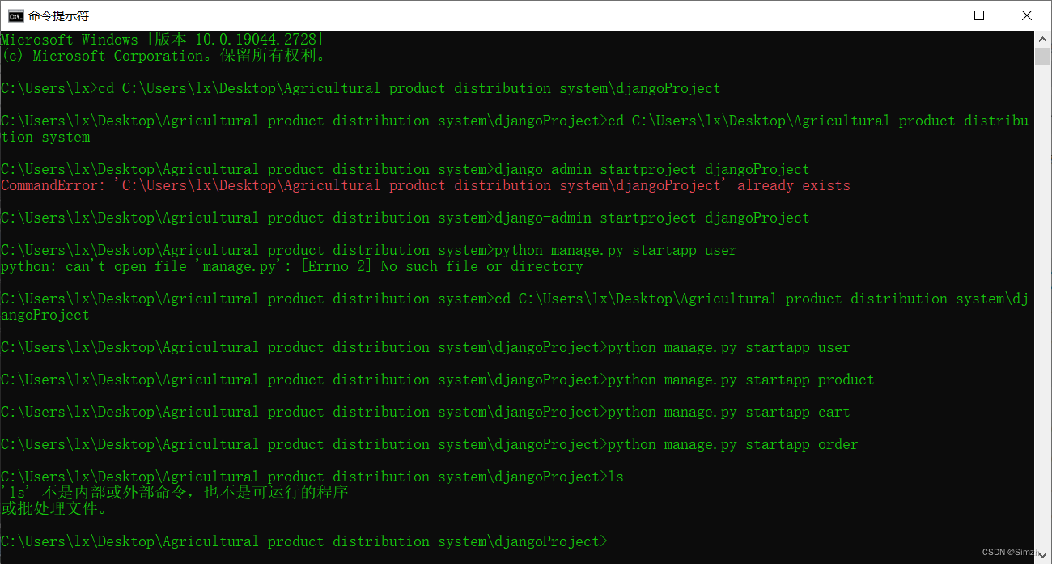Image resolution: width=1052 pixels, height=564 pixels.
Task: Click the vertical scrollbar thumb
Action: pos(1042,56)
